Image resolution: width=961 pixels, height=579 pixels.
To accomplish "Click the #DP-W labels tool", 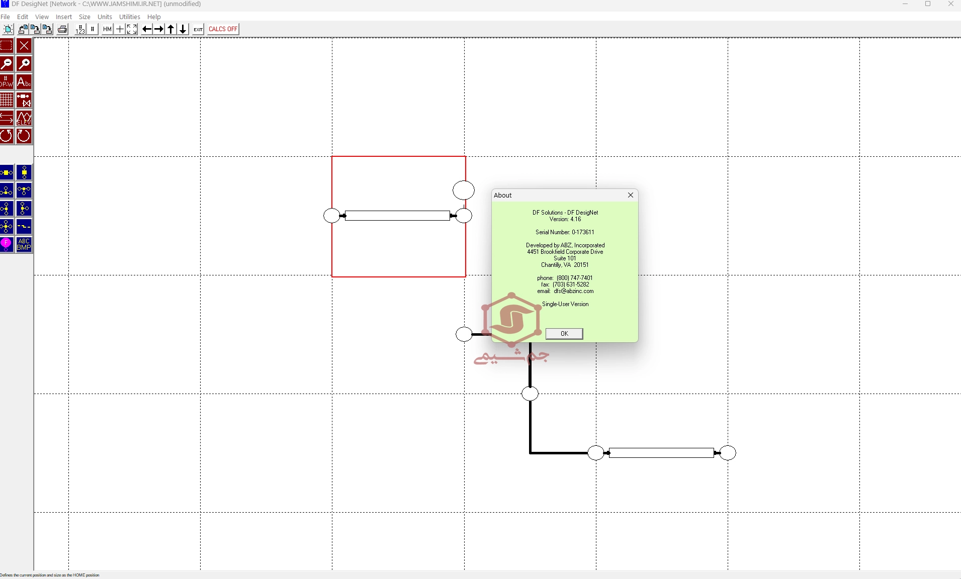I will [x=7, y=82].
